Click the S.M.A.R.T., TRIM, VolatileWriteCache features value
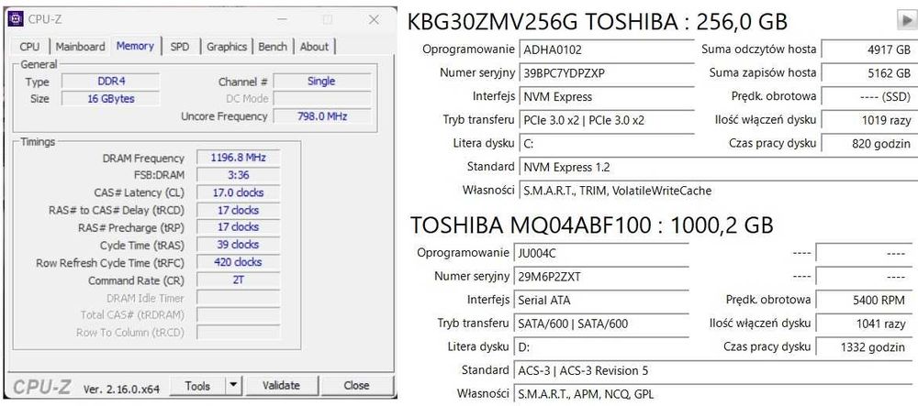Screen dimensions: 918x406 pyautogui.click(x=718, y=191)
